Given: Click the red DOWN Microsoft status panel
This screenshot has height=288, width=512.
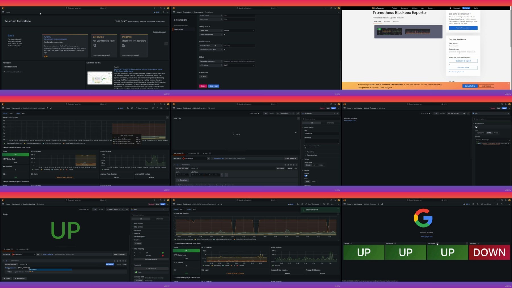Looking at the screenshot, I should 489,252.
